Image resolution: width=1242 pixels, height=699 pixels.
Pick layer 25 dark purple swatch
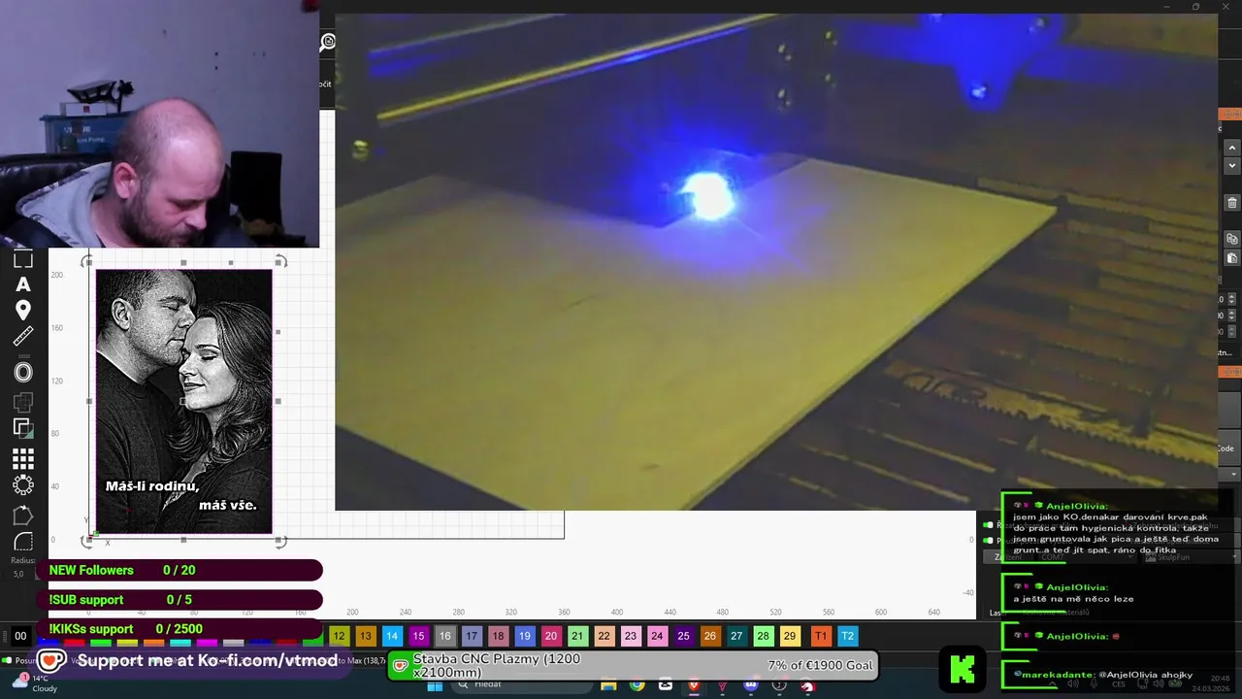683,636
